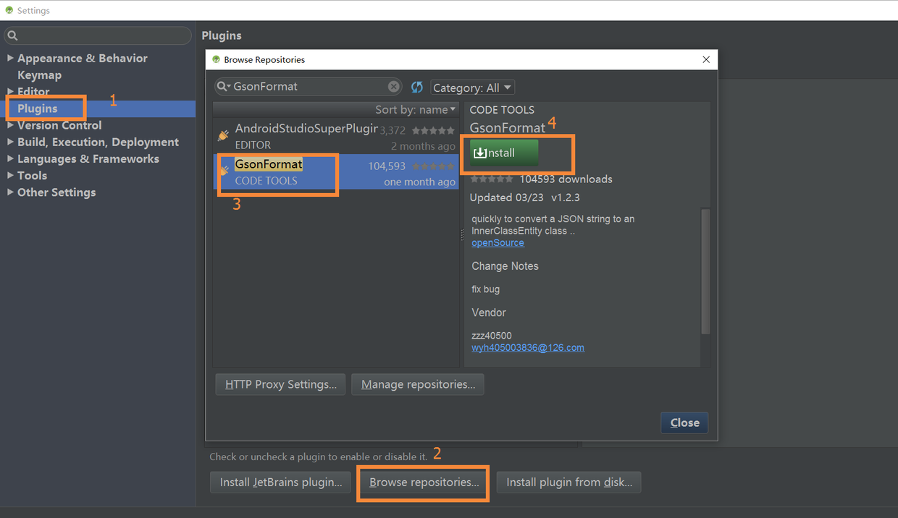Image resolution: width=898 pixels, height=518 pixels.
Task: Click the magnifier icon in the plugin search
Action: pos(224,87)
